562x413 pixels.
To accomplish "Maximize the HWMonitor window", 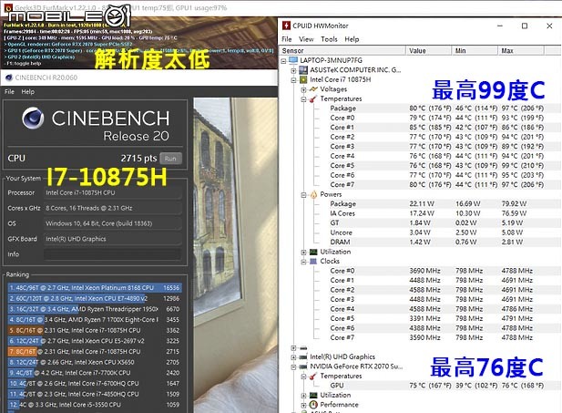I will pyautogui.click(x=525, y=26).
